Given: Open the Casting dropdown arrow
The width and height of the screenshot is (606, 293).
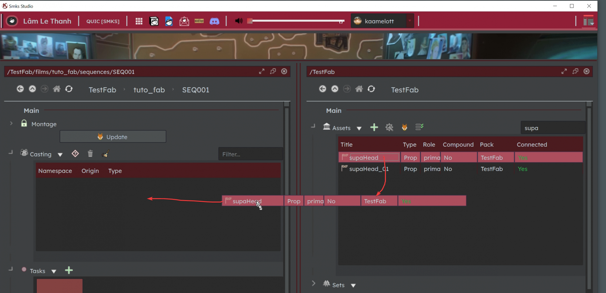Looking at the screenshot, I should point(60,155).
